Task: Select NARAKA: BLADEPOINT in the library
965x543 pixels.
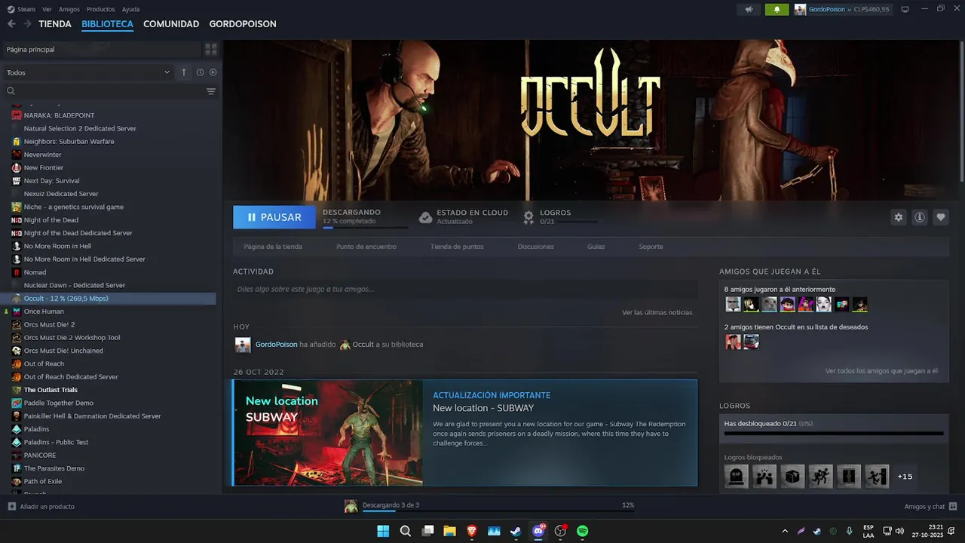Action: coord(59,115)
